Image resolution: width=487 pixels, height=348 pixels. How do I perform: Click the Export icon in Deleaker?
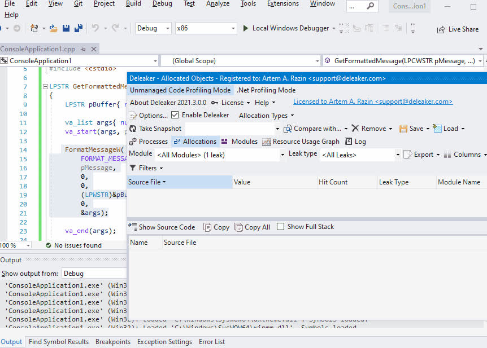coord(407,155)
